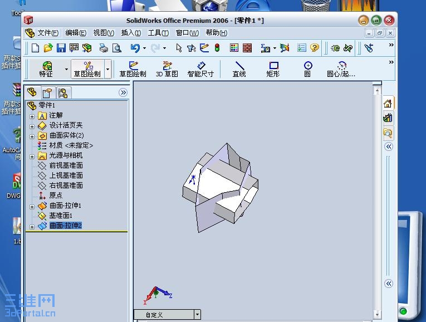Select the 原点 origin item

click(56, 195)
